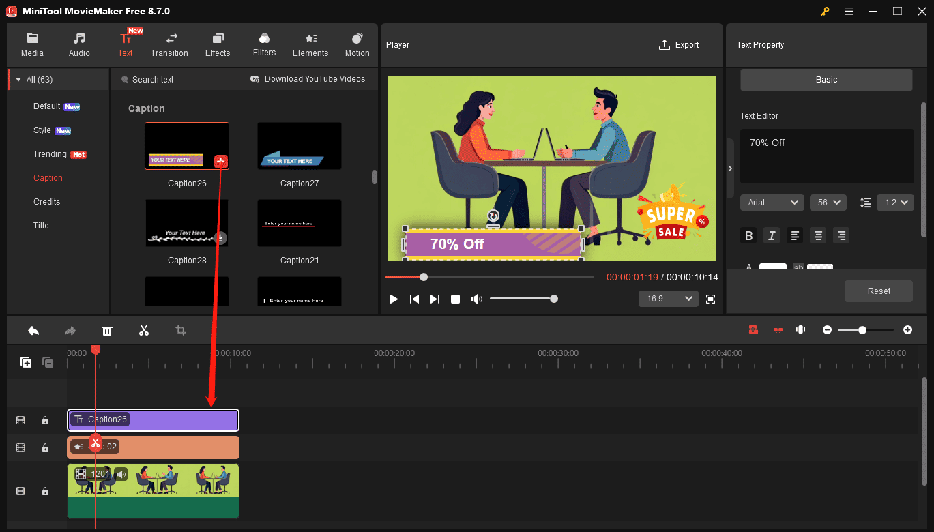Step back to the previous frame

click(414, 299)
